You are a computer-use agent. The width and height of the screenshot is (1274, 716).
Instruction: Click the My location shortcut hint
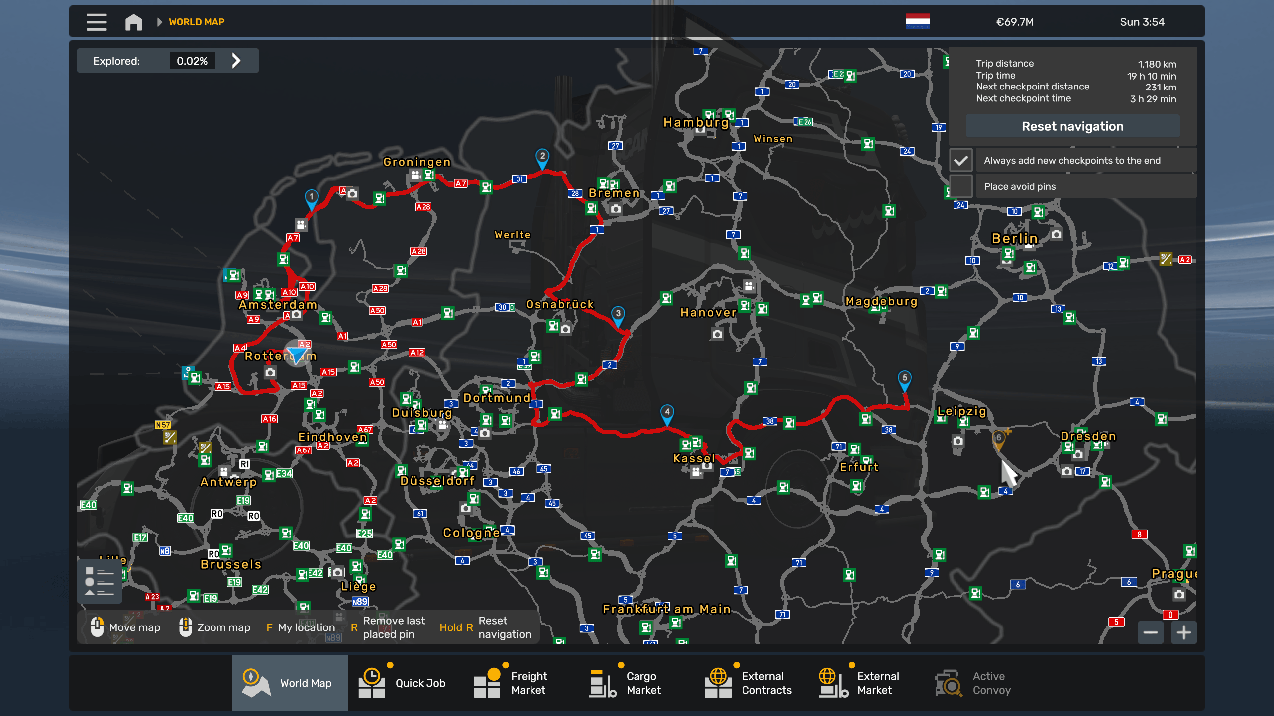click(300, 627)
